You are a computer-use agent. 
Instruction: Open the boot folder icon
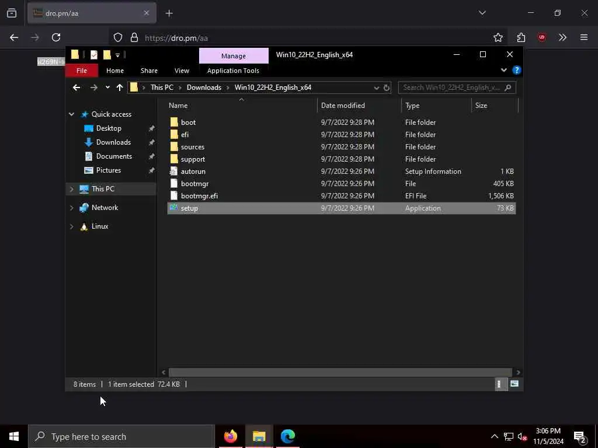[174, 122]
